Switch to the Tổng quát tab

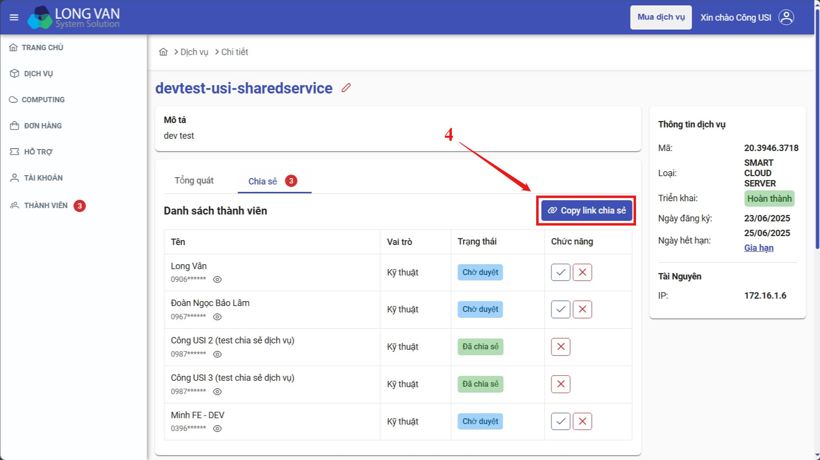194,181
